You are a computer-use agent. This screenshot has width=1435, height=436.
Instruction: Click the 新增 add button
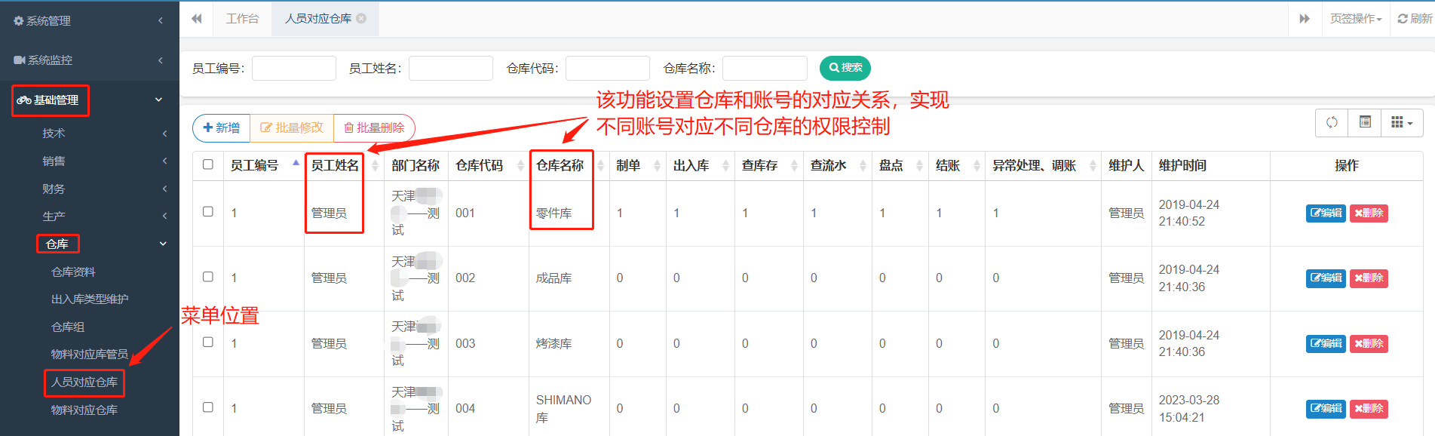[x=222, y=128]
